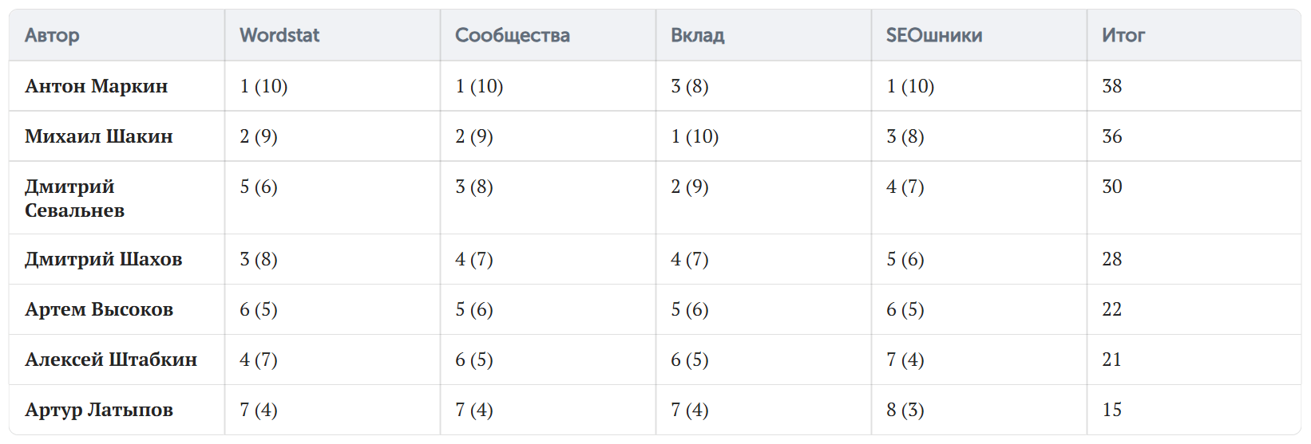This screenshot has height=444, width=1311.
Task: Click the Алексей Штабкин name
Action: click(111, 360)
